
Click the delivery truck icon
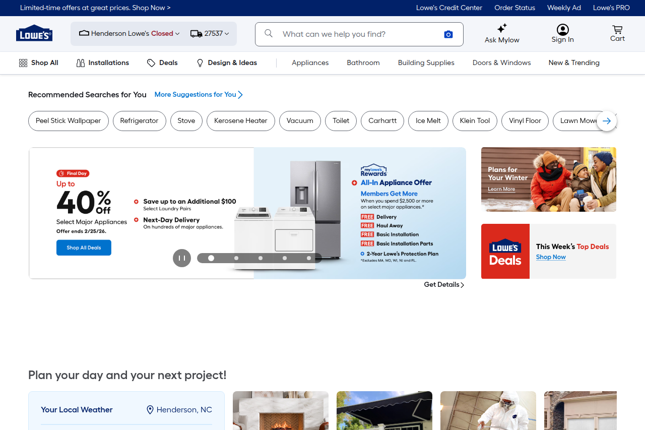click(x=196, y=33)
